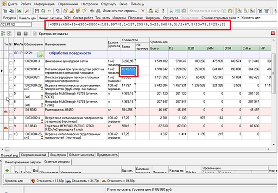This screenshot has height=193, width=278.
Task: Expand row 8 13-03-002-4 using its arrow marker
Action: [42, 121]
